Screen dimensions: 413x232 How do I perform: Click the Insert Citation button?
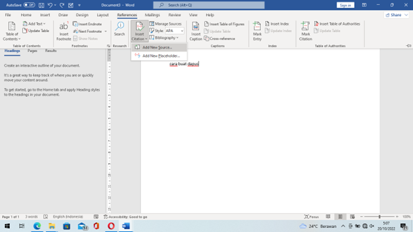click(139, 31)
